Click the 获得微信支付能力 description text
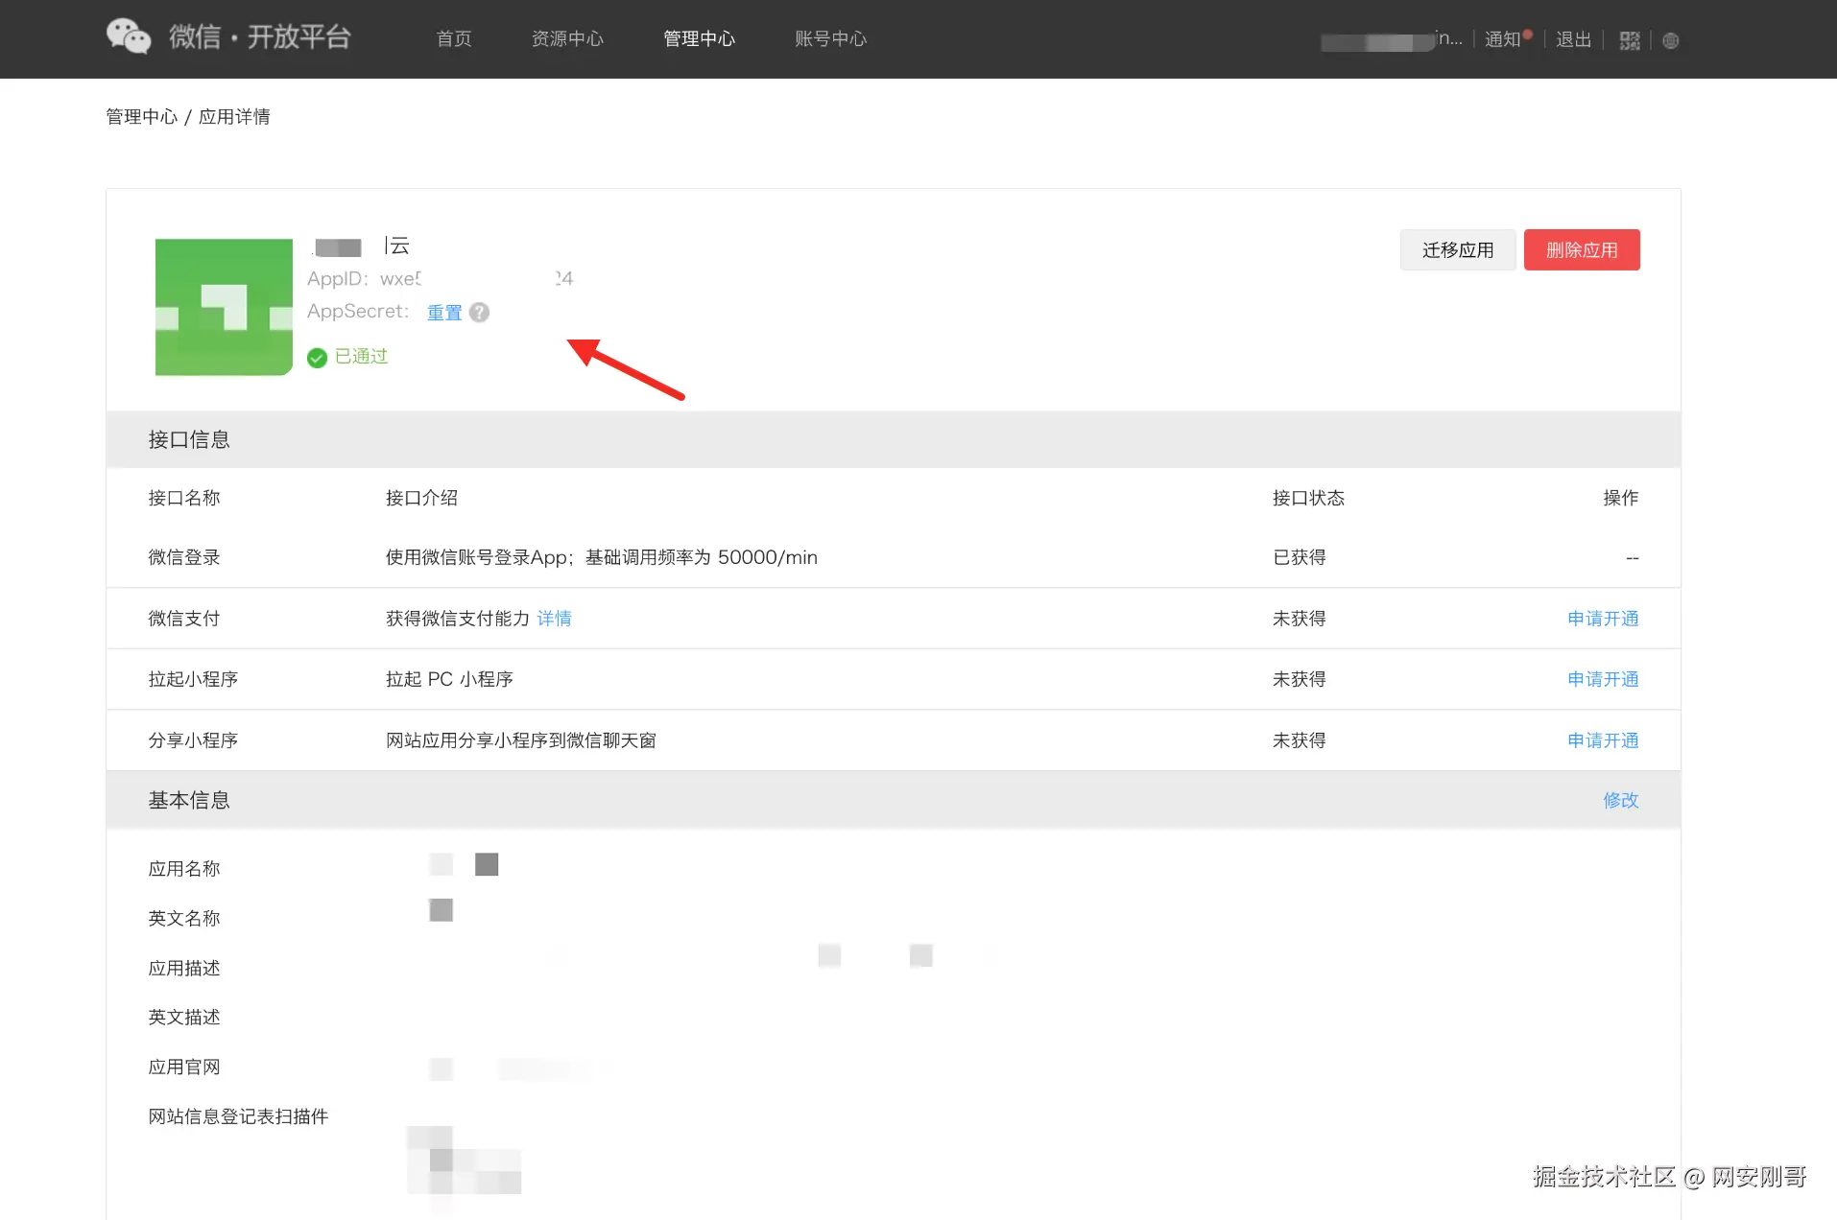This screenshot has height=1220, width=1837. click(x=458, y=619)
